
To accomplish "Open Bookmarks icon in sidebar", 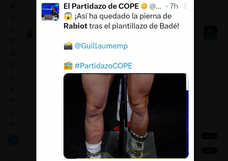I will point(13,77).
